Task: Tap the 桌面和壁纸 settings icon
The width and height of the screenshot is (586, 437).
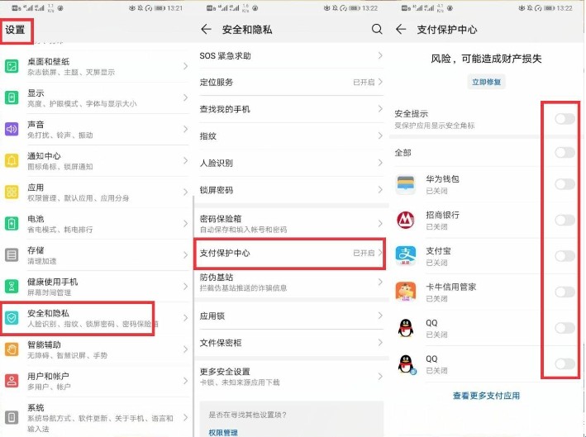Action: click(12, 66)
